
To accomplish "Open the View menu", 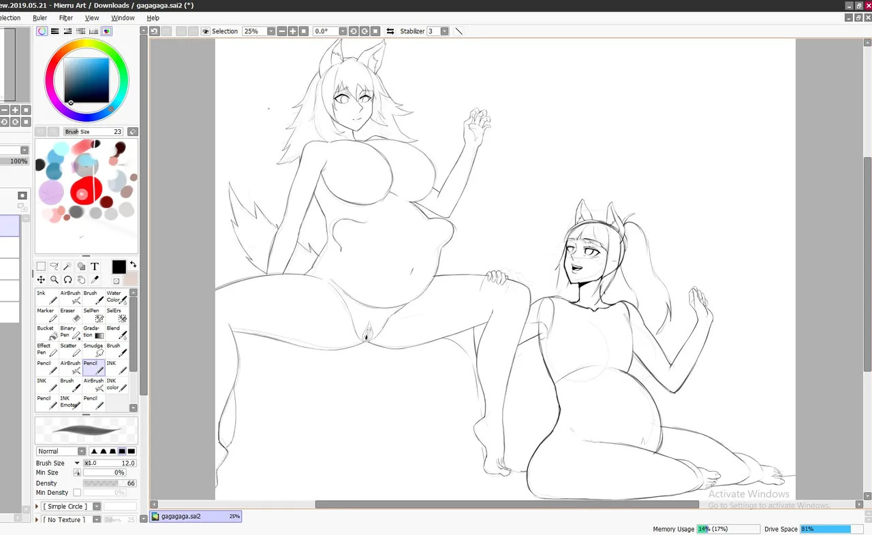I will (92, 18).
